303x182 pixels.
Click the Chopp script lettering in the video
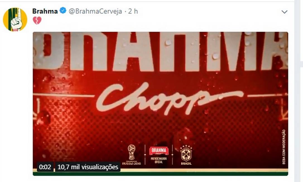[170, 99]
